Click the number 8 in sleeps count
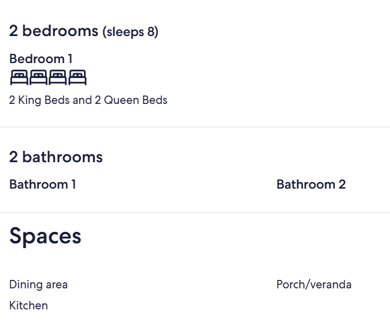This screenshot has width=390, height=328. [151, 32]
